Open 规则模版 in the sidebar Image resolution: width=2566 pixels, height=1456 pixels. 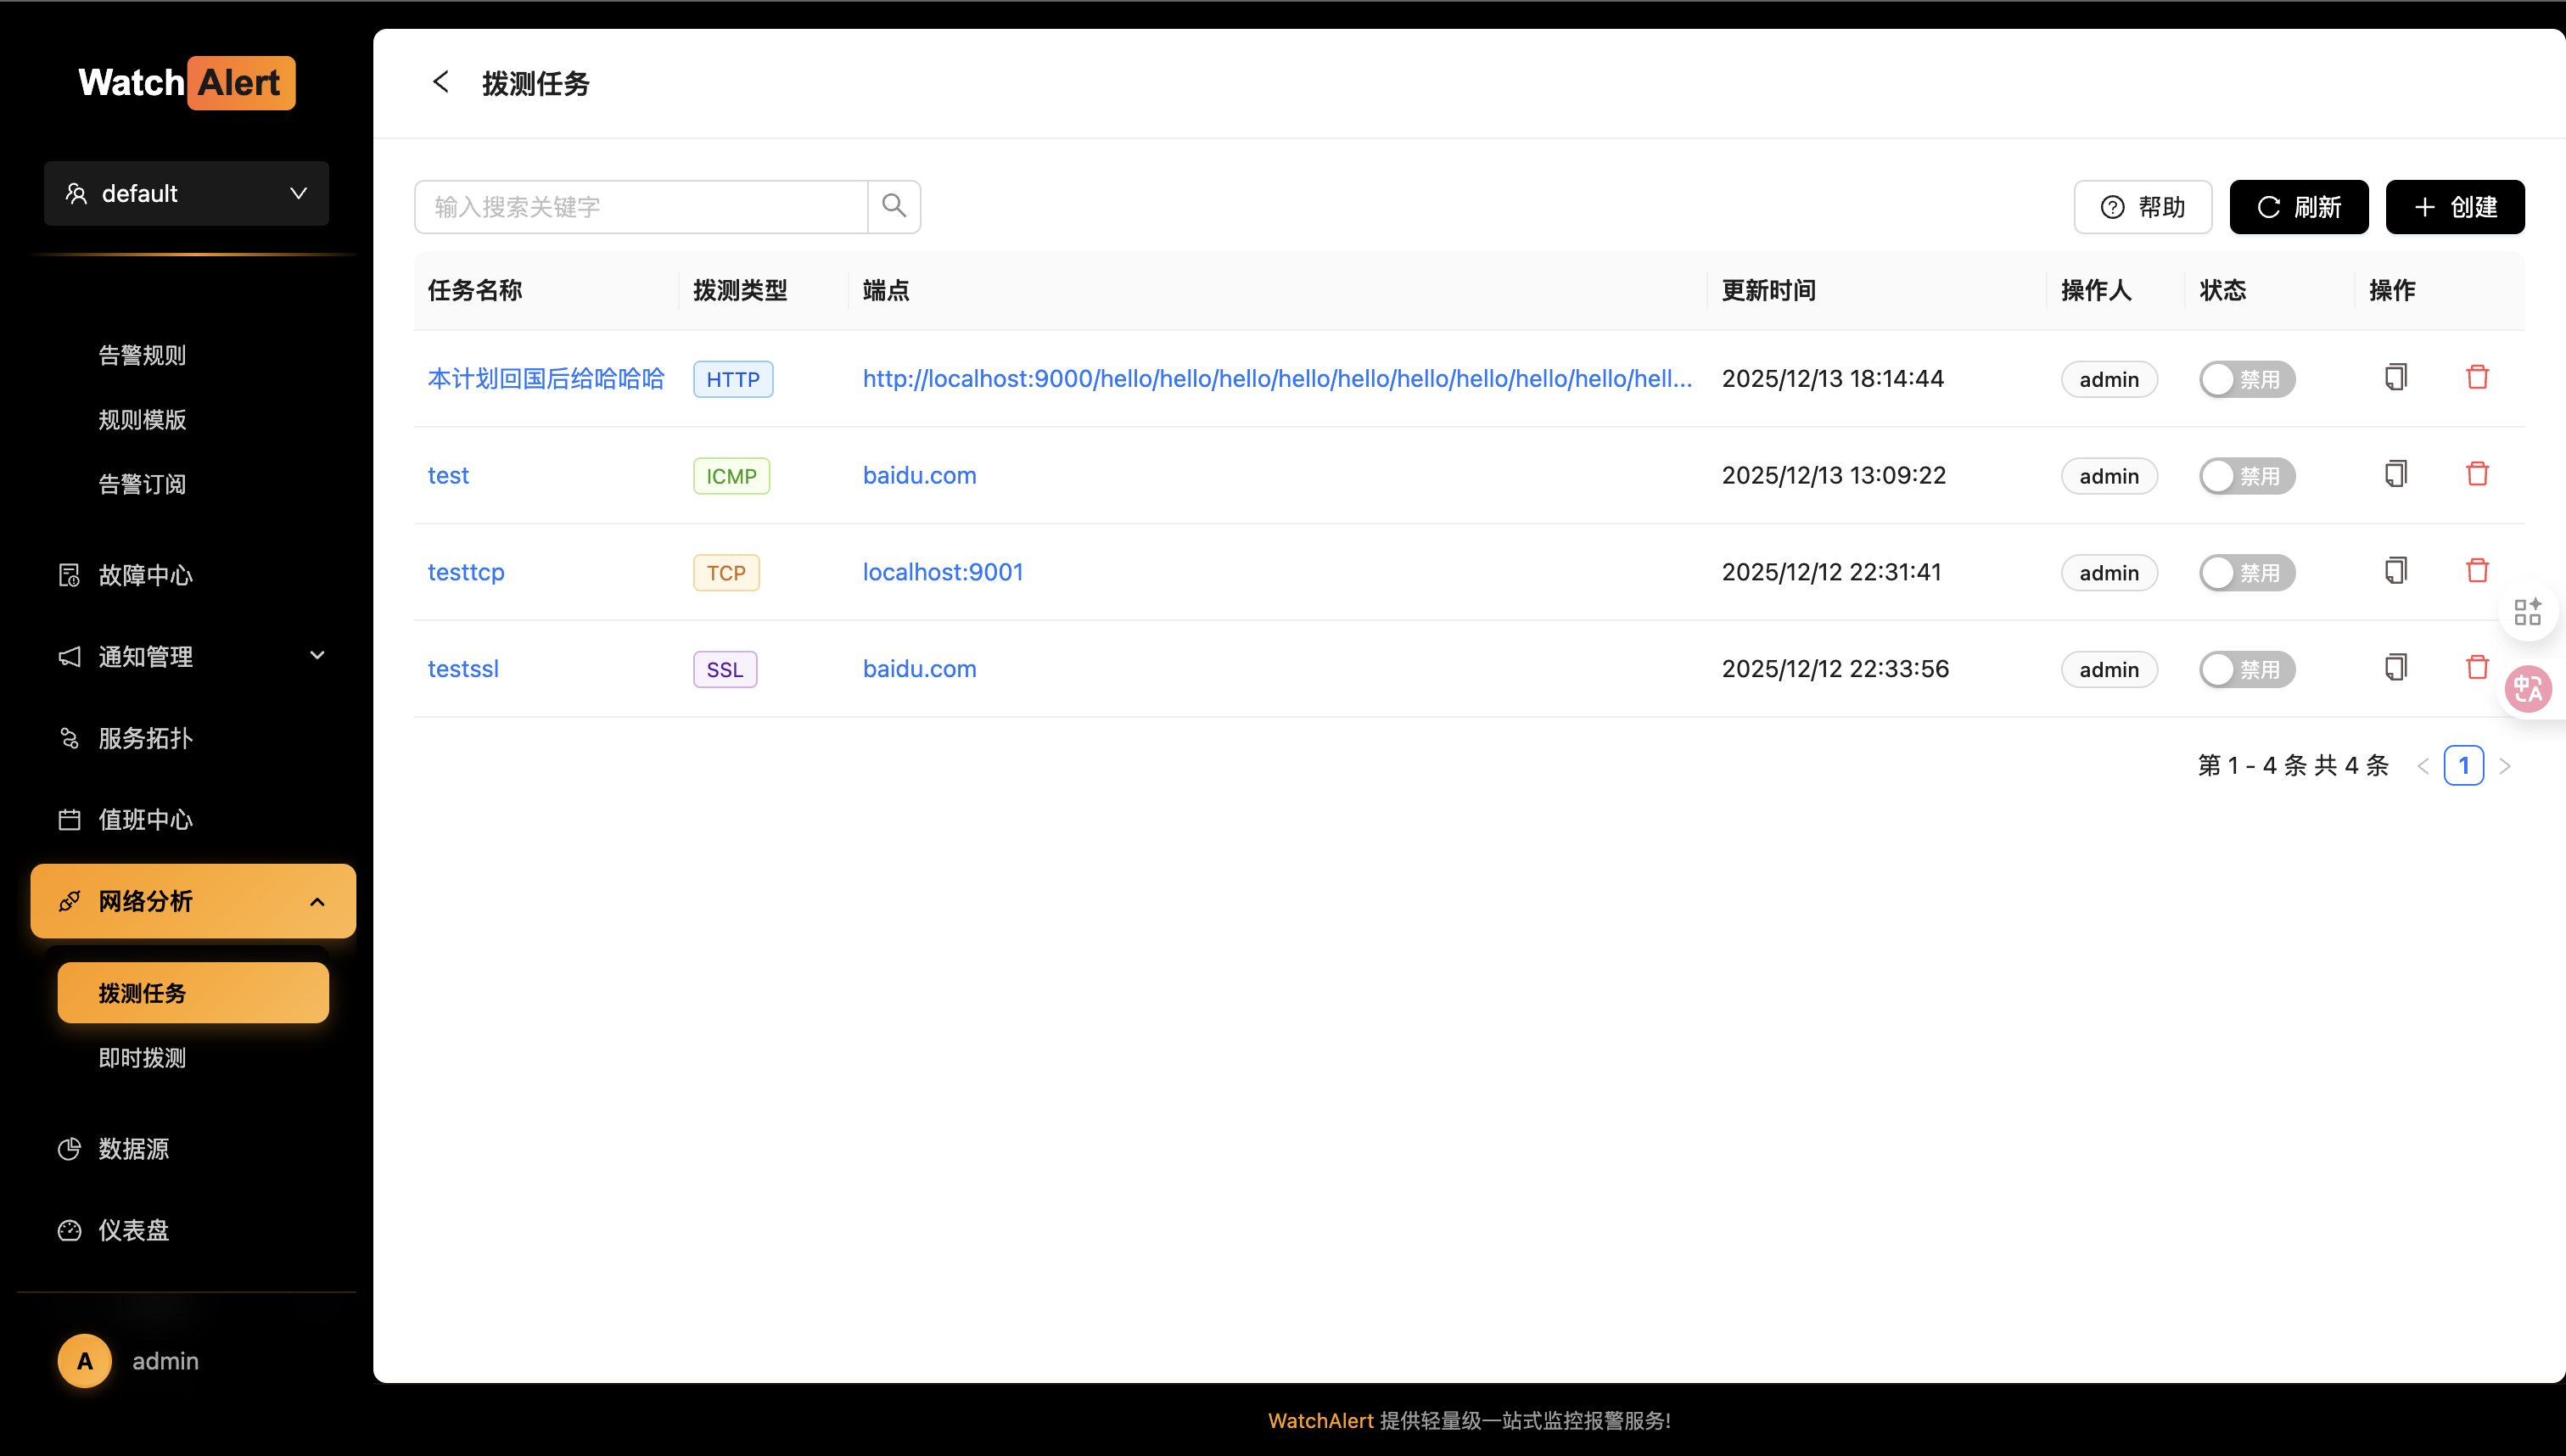point(142,420)
